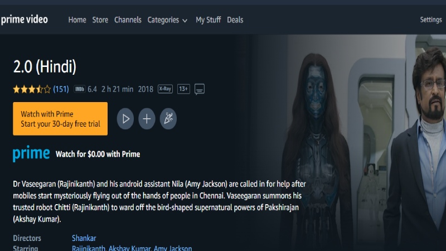The image size is (446, 251).
Task: Click the 13+ age rating badge
Action: 183,89
